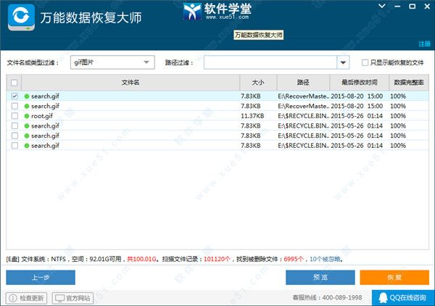
Task: Click the orange 恢复 button
Action: point(394,277)
